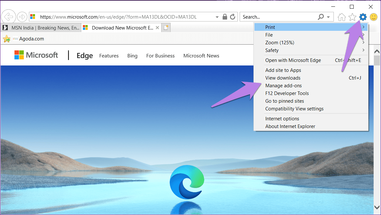
Task: Refresh the page with reload icon
Action: point(233,17)
